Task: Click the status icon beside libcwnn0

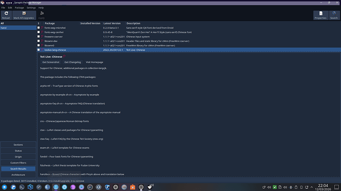Action: [x=42, y=45]
